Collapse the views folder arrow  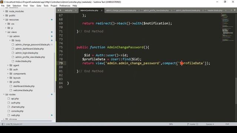pos(6,32)
